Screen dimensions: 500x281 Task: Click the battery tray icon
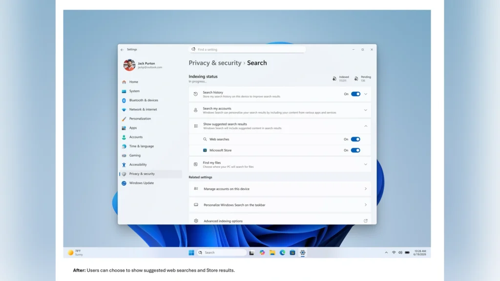pyautogui.click(x=407, y=253)
